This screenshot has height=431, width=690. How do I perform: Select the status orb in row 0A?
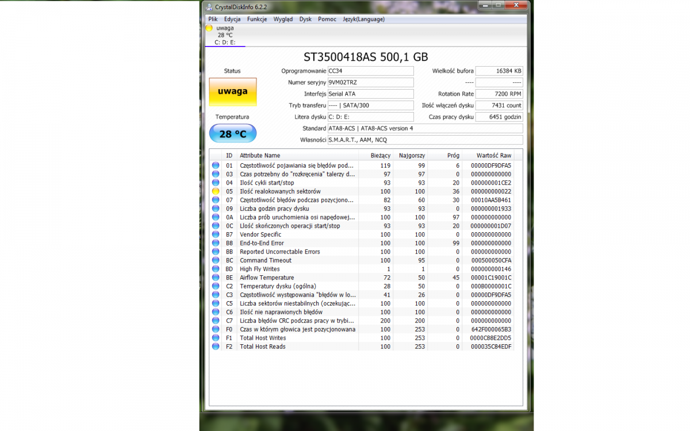pyautogui.click(x=216, y=217)
